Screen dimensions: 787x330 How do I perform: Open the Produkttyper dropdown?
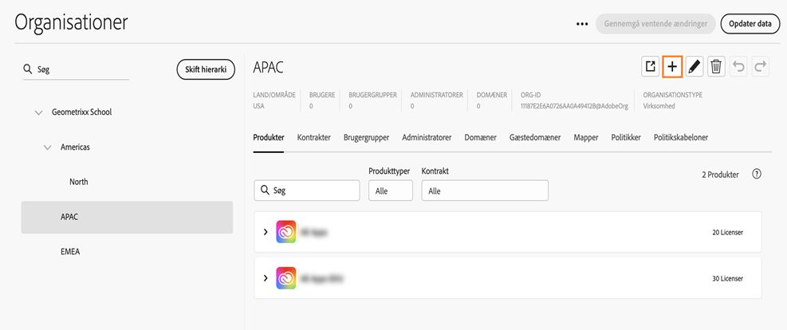point(391,191)
